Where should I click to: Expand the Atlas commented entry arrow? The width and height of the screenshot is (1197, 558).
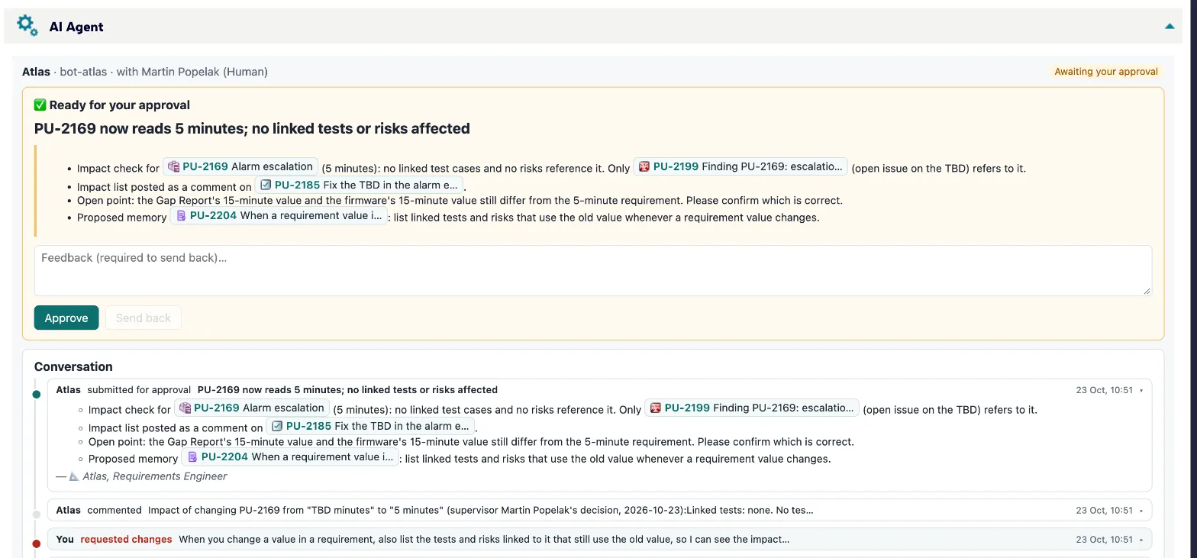tap(1142, 511)
